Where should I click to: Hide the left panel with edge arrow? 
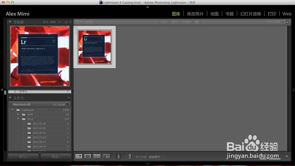coord(2,90)
